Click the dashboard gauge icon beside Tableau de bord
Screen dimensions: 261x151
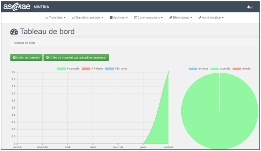[14, 32]
